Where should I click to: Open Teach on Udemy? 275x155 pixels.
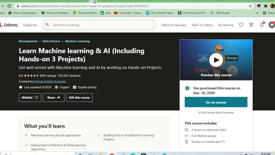pyautogui.click(x=202, y=25)
